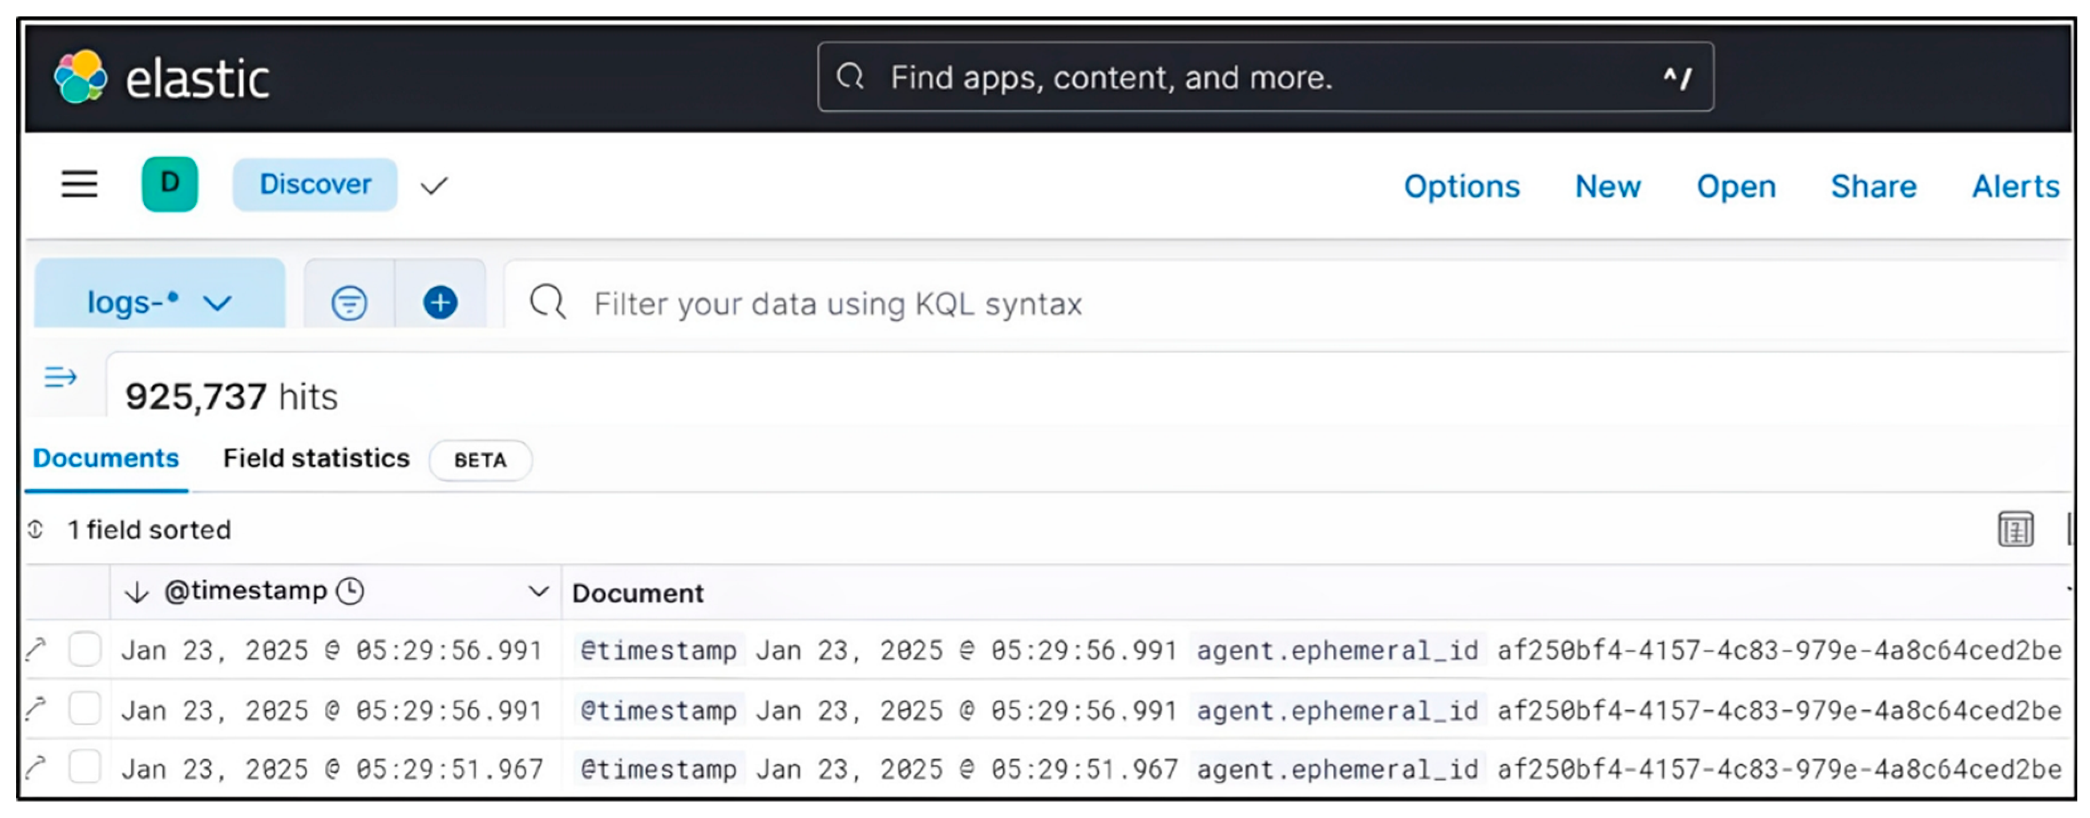The height and width of the screenshot is (818, 2090).
Task: Click the Elastic logo icon
Action: click(x=79, y=77)
